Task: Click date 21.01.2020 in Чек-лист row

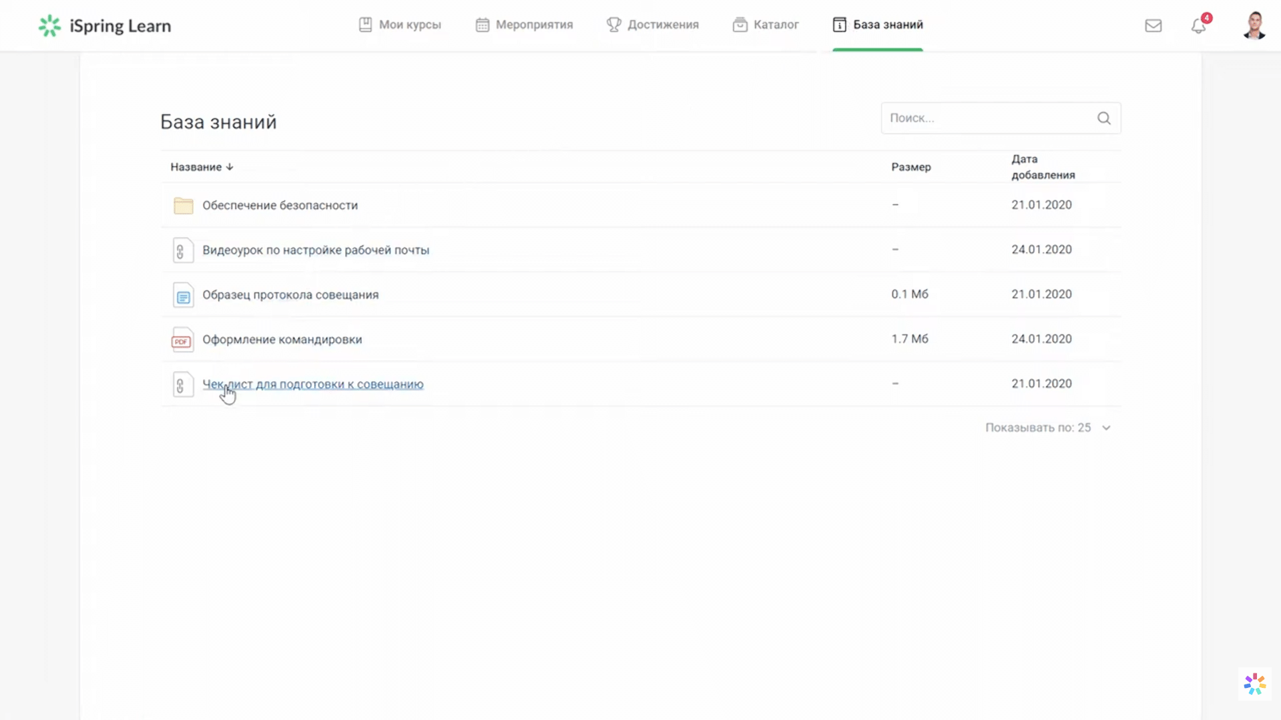Action: pos(1041,384)
